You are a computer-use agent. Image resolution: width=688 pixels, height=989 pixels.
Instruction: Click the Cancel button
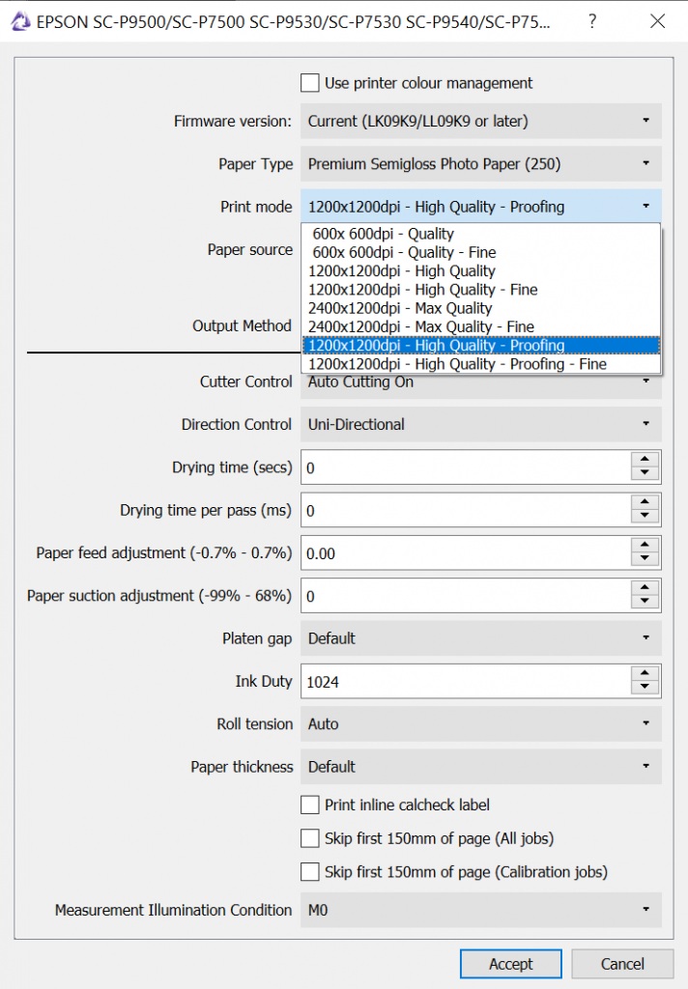pyautogui.click(x=622, y=964)
